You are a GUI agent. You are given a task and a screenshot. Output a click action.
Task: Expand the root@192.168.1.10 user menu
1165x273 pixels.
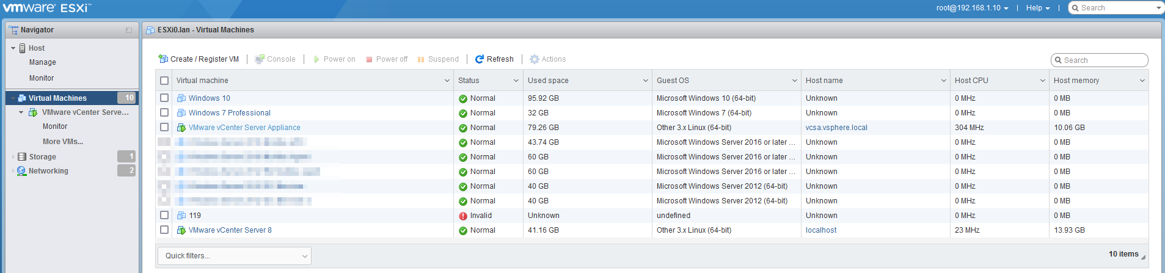[x=972, y=8]
